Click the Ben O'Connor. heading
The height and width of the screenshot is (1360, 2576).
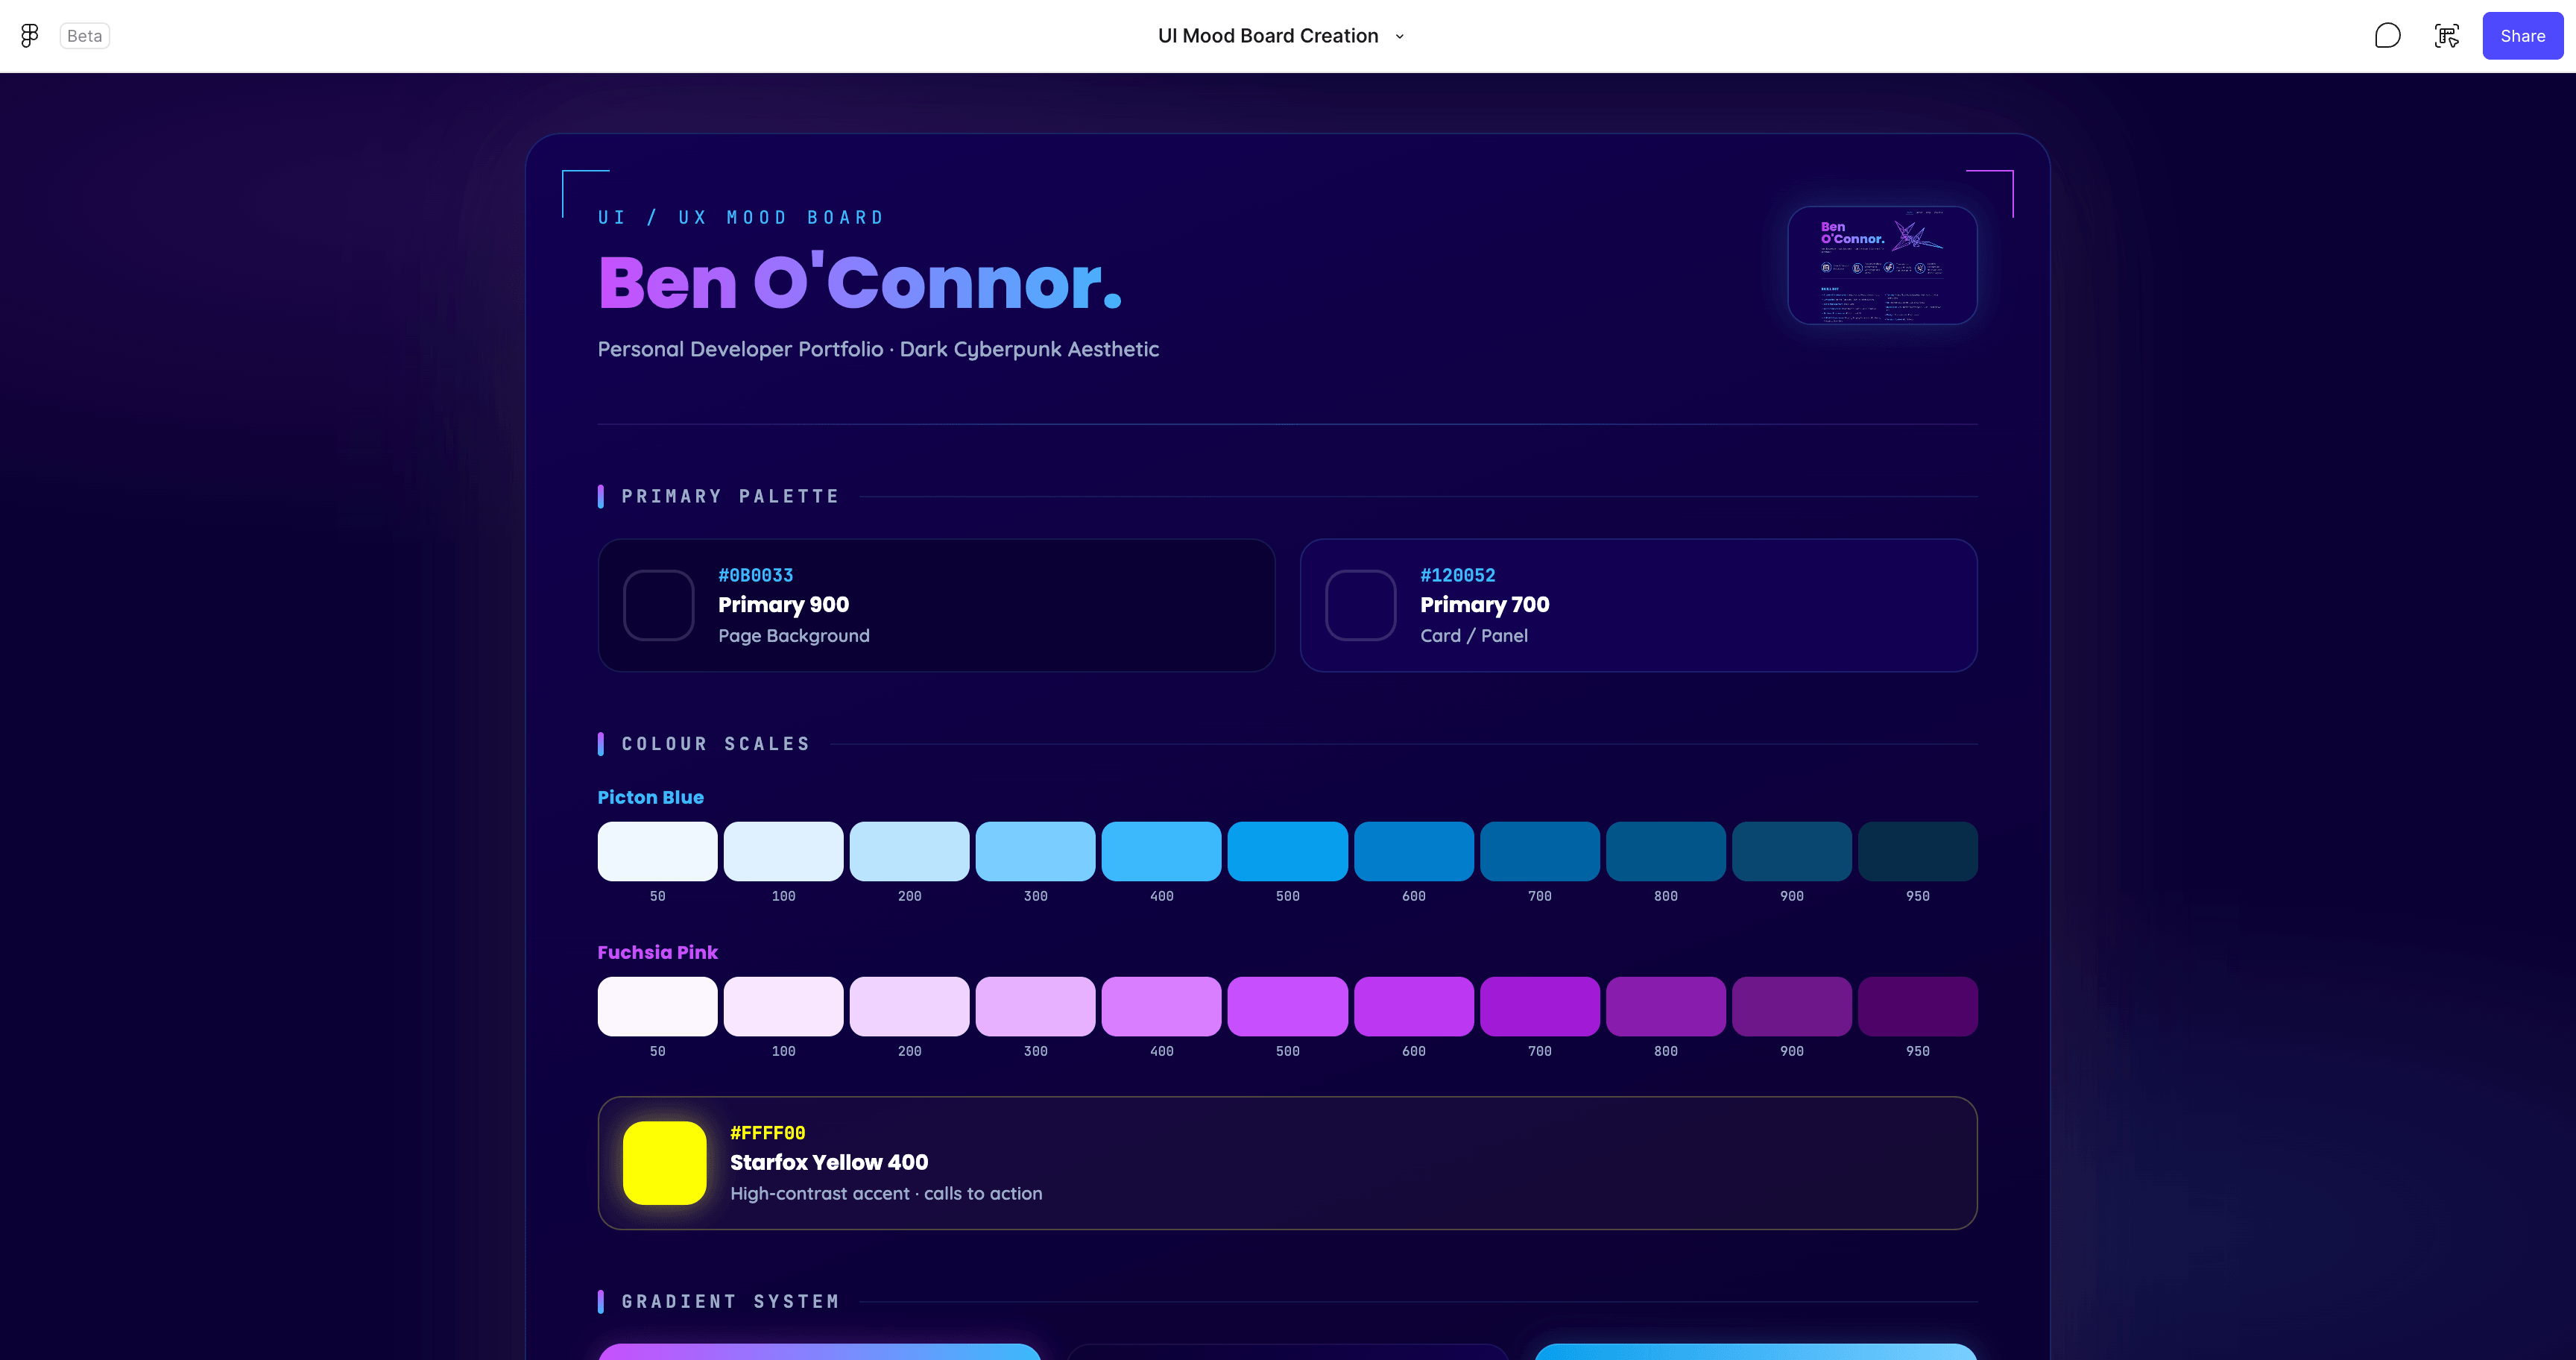pos(860,282)
